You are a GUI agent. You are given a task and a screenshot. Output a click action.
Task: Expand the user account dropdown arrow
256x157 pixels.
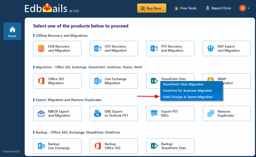(248, 8)
